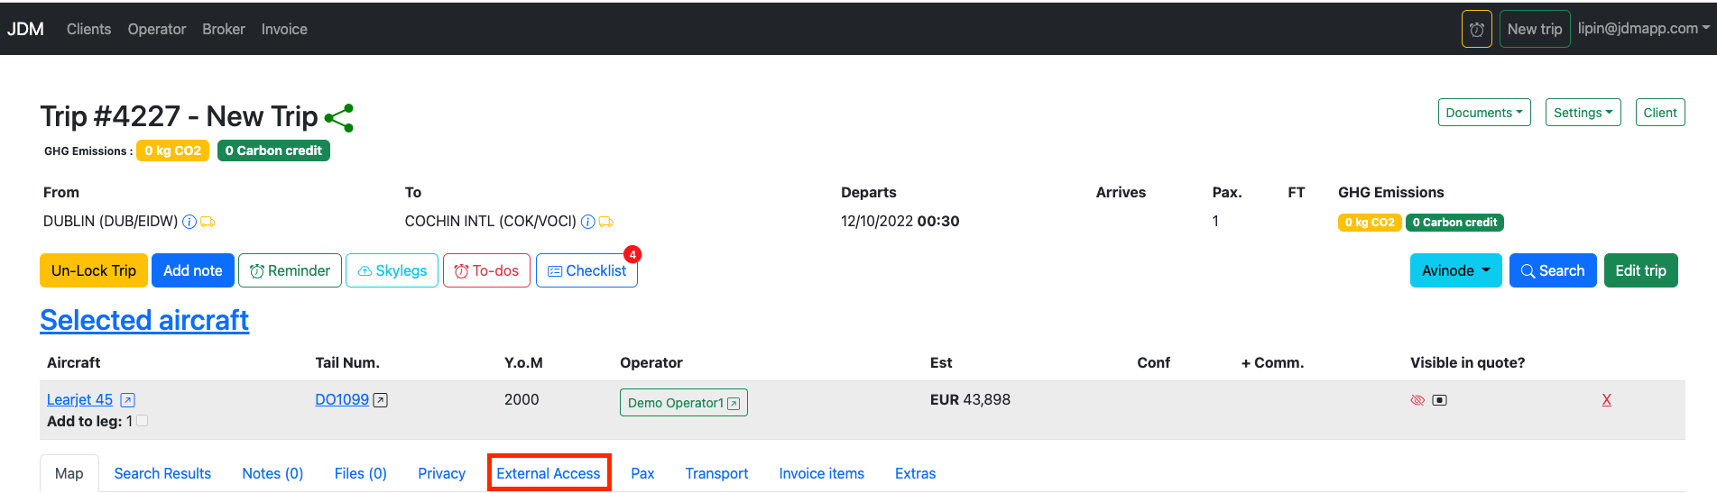Click info icon next to DUBLIN airport
Screen dimensions: 1717x493
(x=189, y=222)
